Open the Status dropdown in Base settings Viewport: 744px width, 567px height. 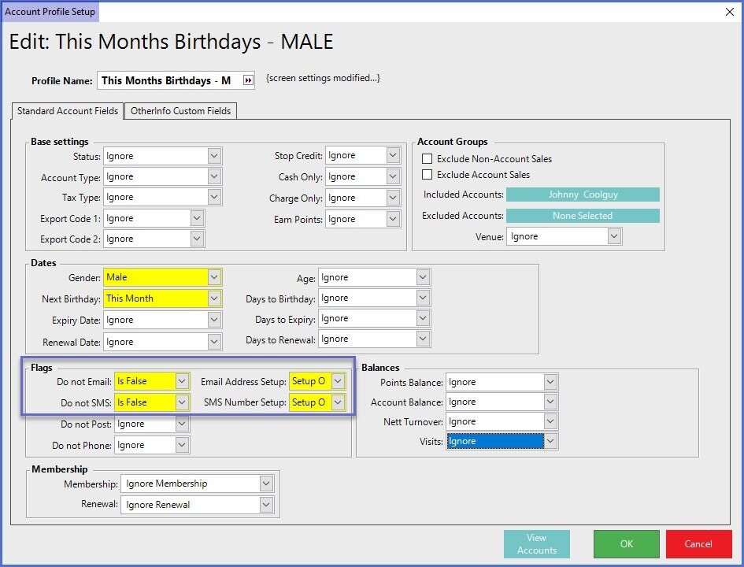(x=214, y=156)
